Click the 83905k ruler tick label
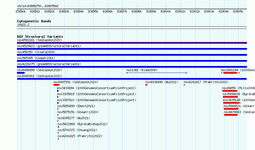Viewport: 255px width, 150px height. click(x=238, y=11)
